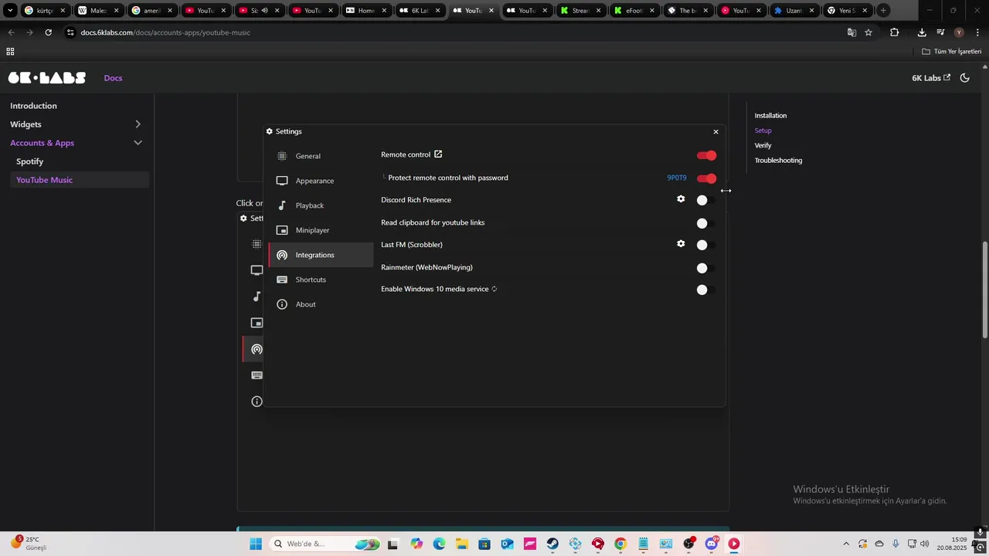
Task: Open the apps grid in bookmarks bar
Action: (10, 52)
